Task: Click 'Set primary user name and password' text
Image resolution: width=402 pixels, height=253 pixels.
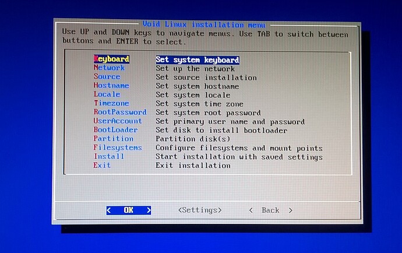Action: coord(230,121)
